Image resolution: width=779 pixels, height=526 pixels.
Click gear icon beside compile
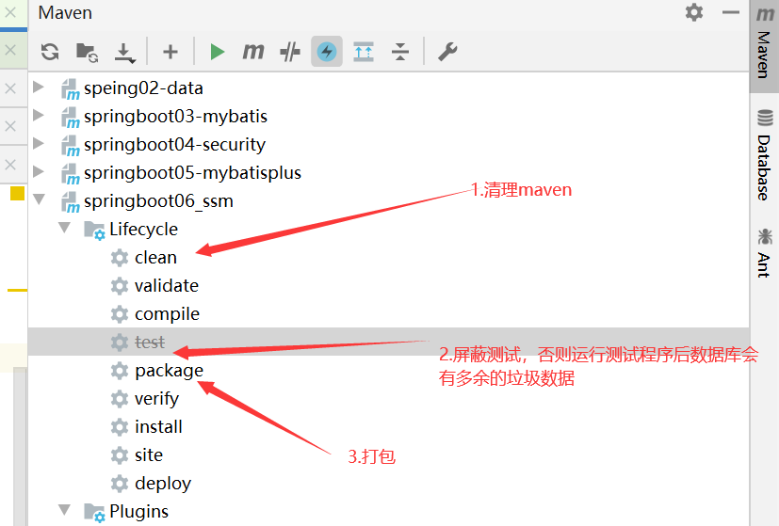pyautogui.click(x=120, y=314)
